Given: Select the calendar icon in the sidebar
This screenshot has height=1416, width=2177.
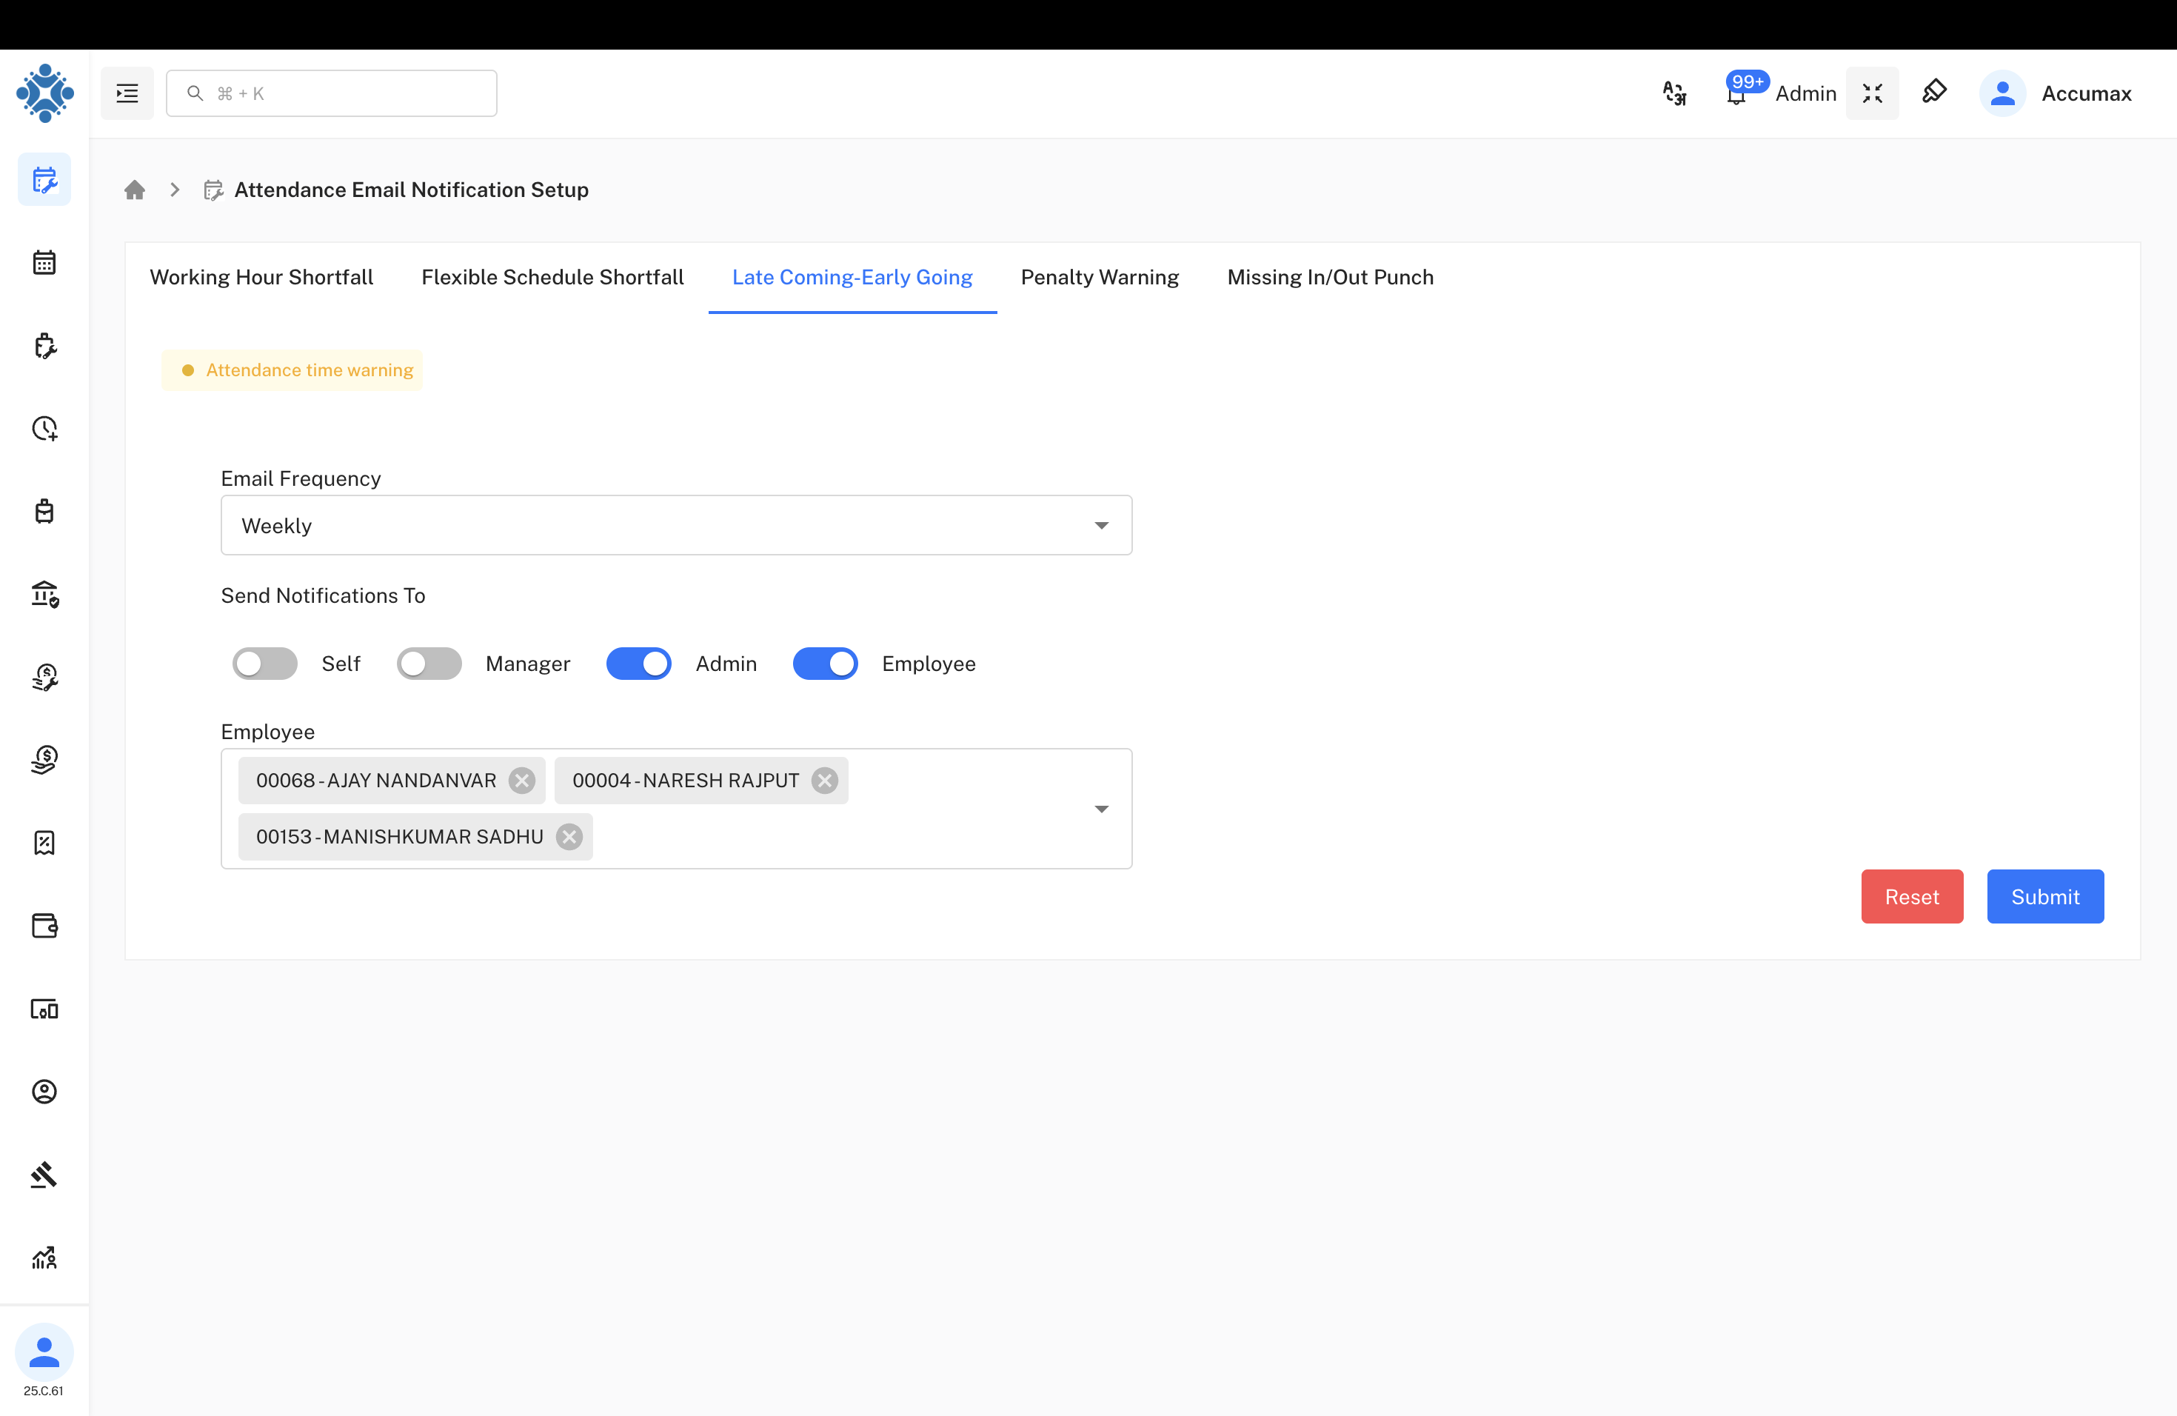Looking at the screenshot, I should (44, 262).
